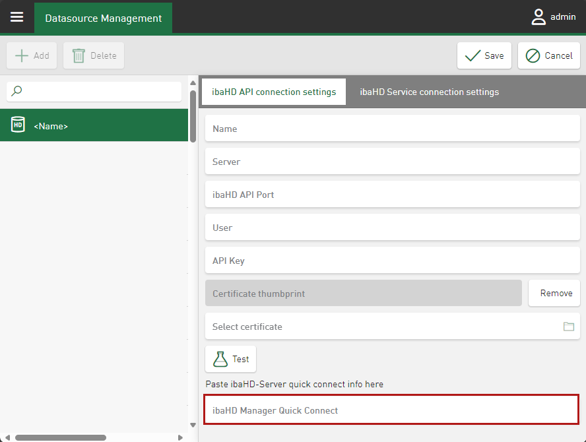The width and height of the screenshot is (586, 442).
Task: Click the API Key input field
Action: [x=392, y=261]
